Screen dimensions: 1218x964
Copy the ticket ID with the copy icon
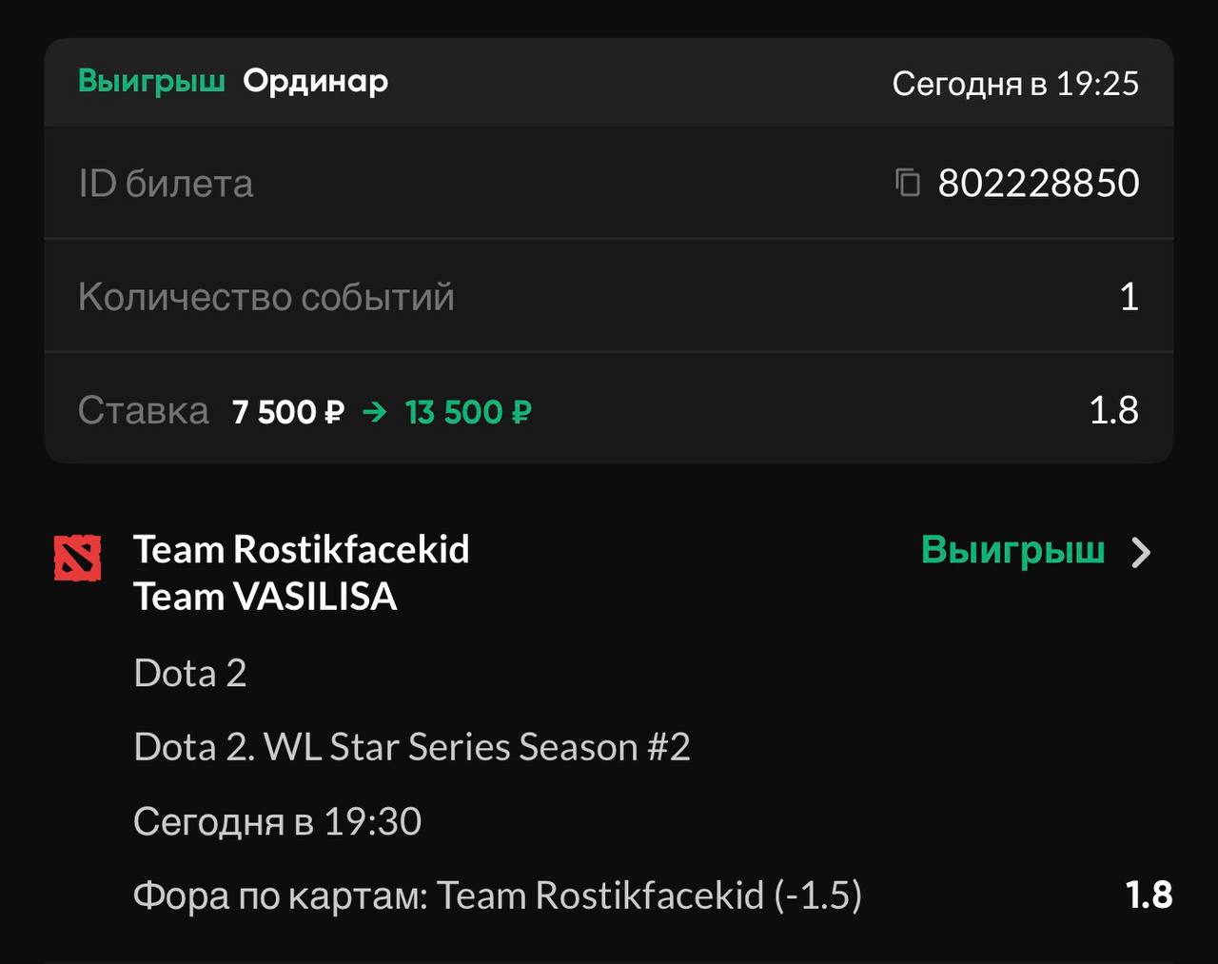(x=908, y=182)
